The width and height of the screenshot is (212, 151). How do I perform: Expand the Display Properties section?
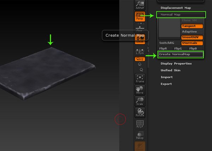pyautogui.click(x=176, y=64)
